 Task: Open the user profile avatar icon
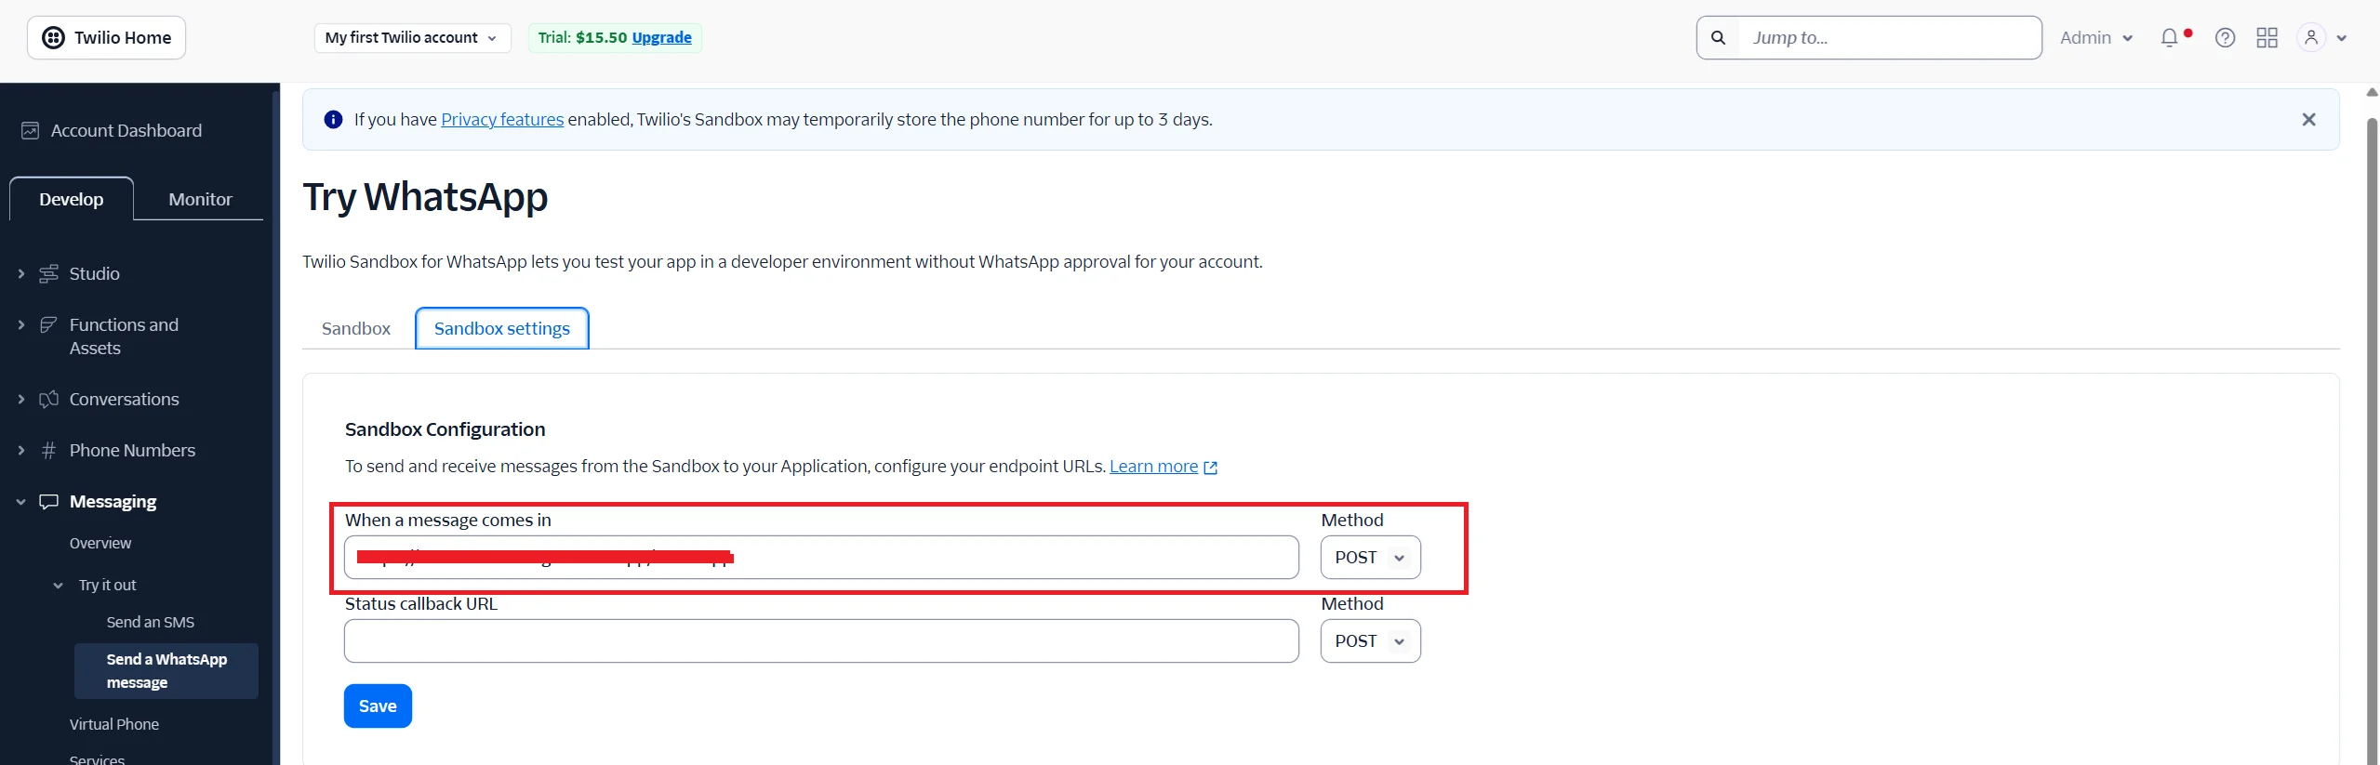point(2310,38)
